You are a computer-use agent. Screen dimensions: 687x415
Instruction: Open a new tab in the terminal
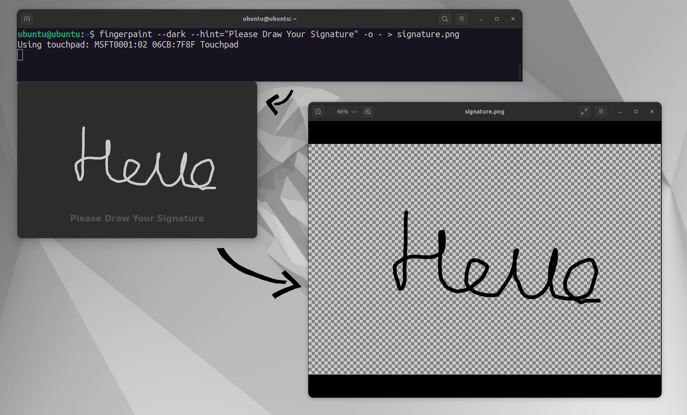pyautogui.click(x=27, y=19)
